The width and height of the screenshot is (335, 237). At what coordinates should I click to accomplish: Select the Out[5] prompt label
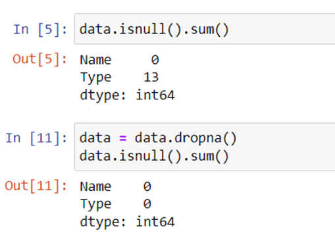tap(39, 59)
